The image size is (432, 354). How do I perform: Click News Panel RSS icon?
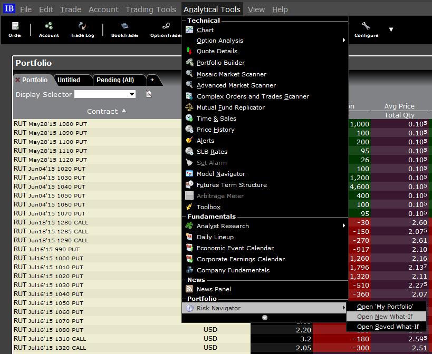(x=189, y=289)
